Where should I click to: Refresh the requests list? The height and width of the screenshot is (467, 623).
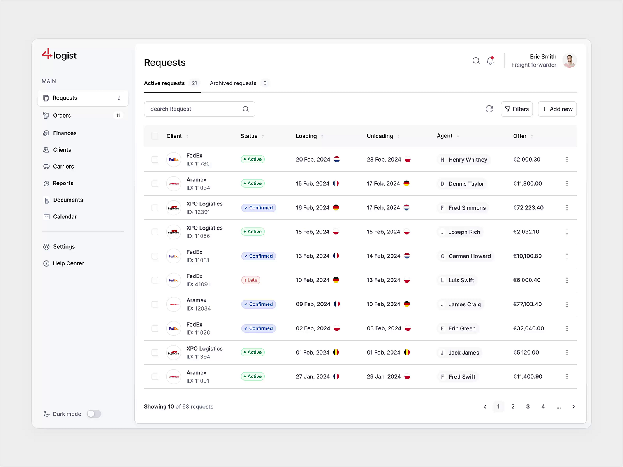[x=489, y=109]
